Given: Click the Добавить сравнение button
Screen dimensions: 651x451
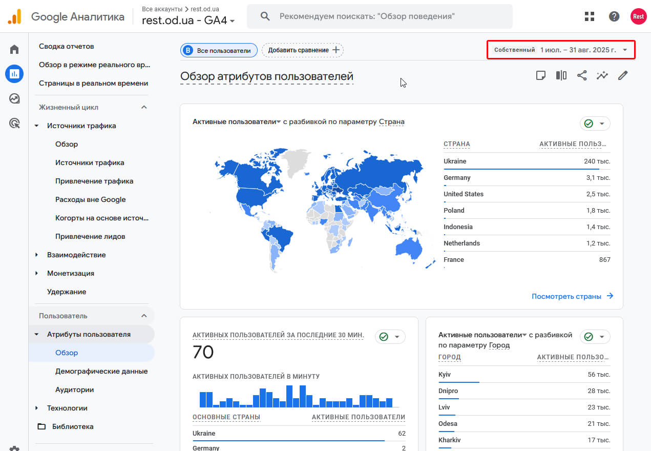Looking at the screenshot, I should [303, 50].
